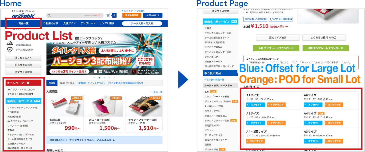Select the third carousel pagination dot

point(105,78)
